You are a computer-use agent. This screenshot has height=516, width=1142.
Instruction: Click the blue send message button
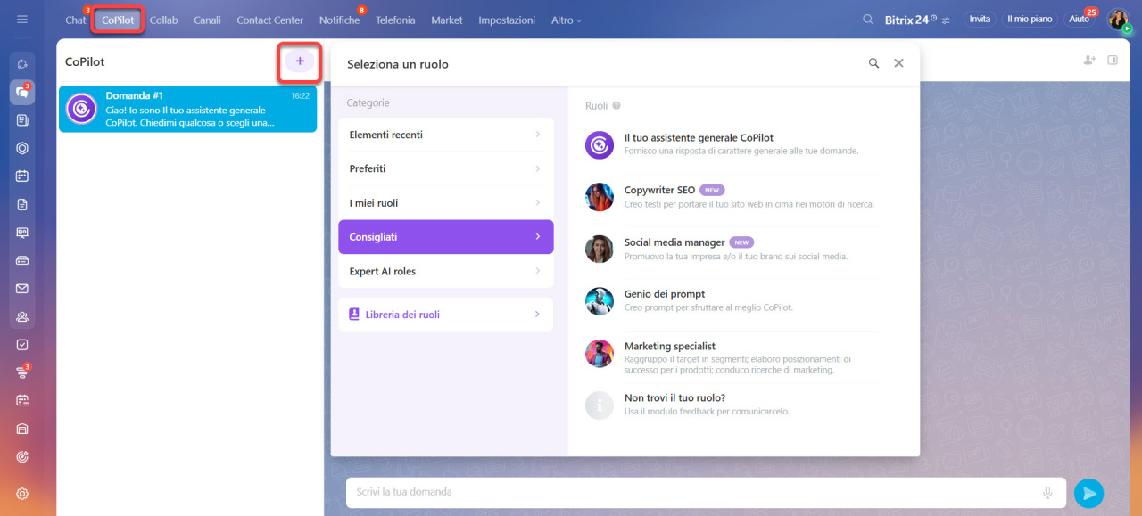tap(1088, 493)
